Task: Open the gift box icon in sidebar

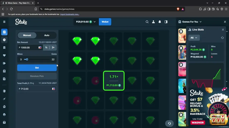Action: point(4,122)
